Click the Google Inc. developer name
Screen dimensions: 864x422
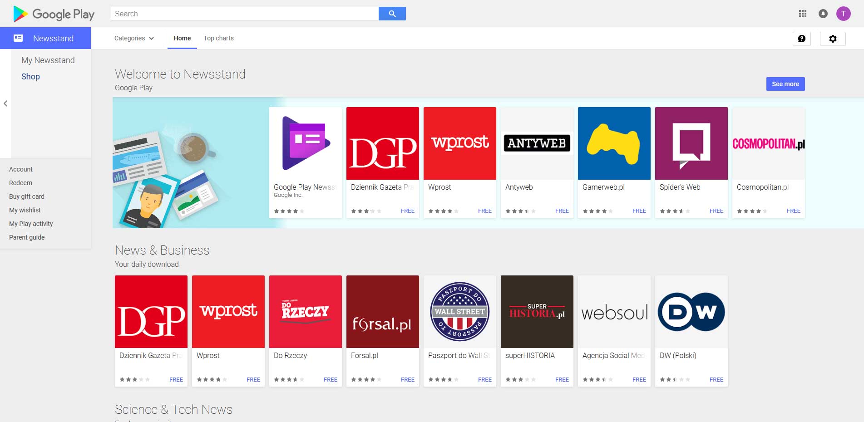(x=288, y=195)
